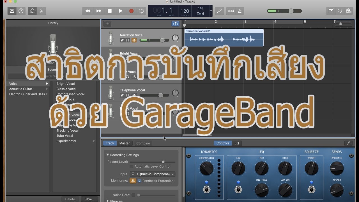Click the Telephone Vocal pan knob
This screenshot has width=359, height=202.
tap(175, 93)
